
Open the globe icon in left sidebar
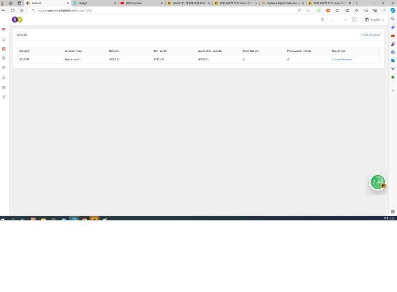click(4, 58)
